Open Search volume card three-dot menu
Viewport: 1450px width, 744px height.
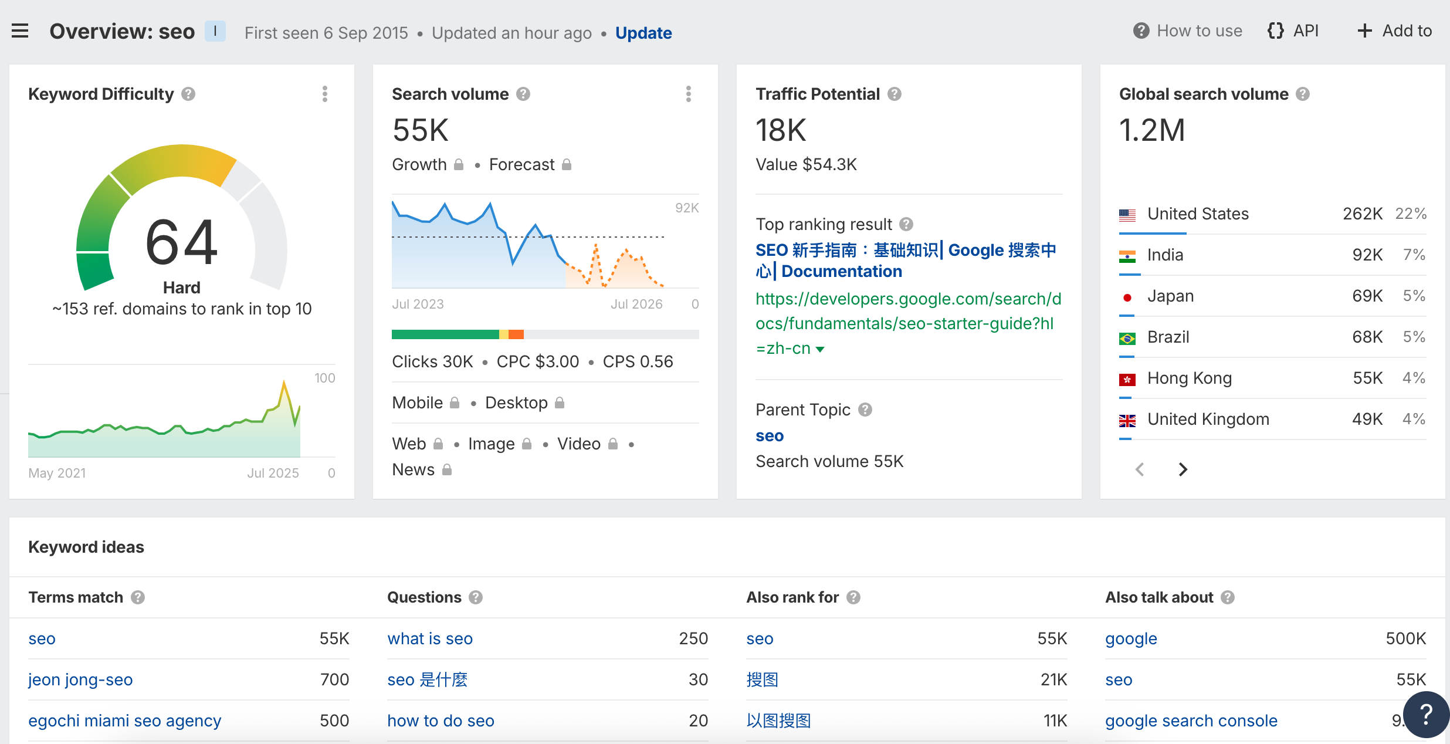click(x=689, y=94)
